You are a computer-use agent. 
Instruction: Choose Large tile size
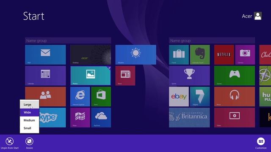29,104
